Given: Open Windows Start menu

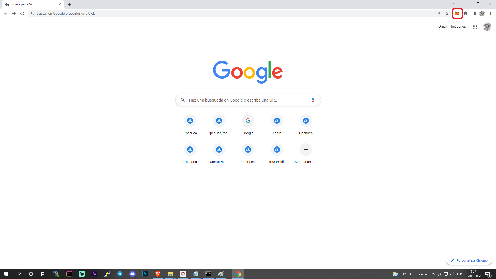Looking at the screenshot, I should (x=6, y=274).
